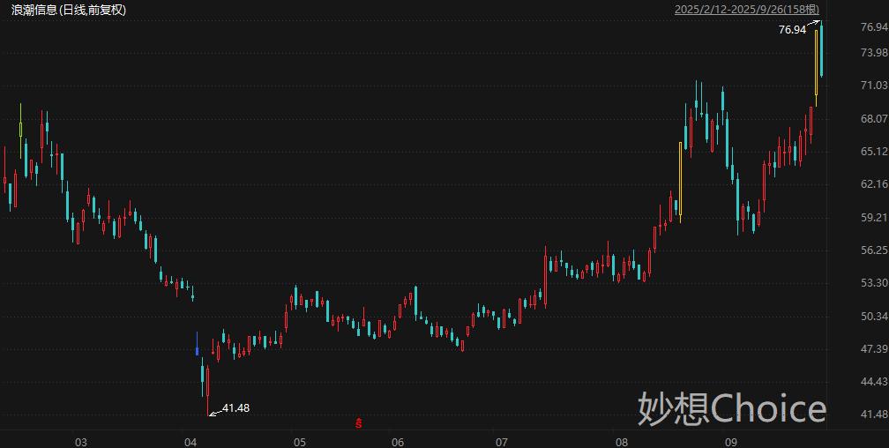
Task: Select the 41.48 lowest price label on chart
Action: (236, 408)
